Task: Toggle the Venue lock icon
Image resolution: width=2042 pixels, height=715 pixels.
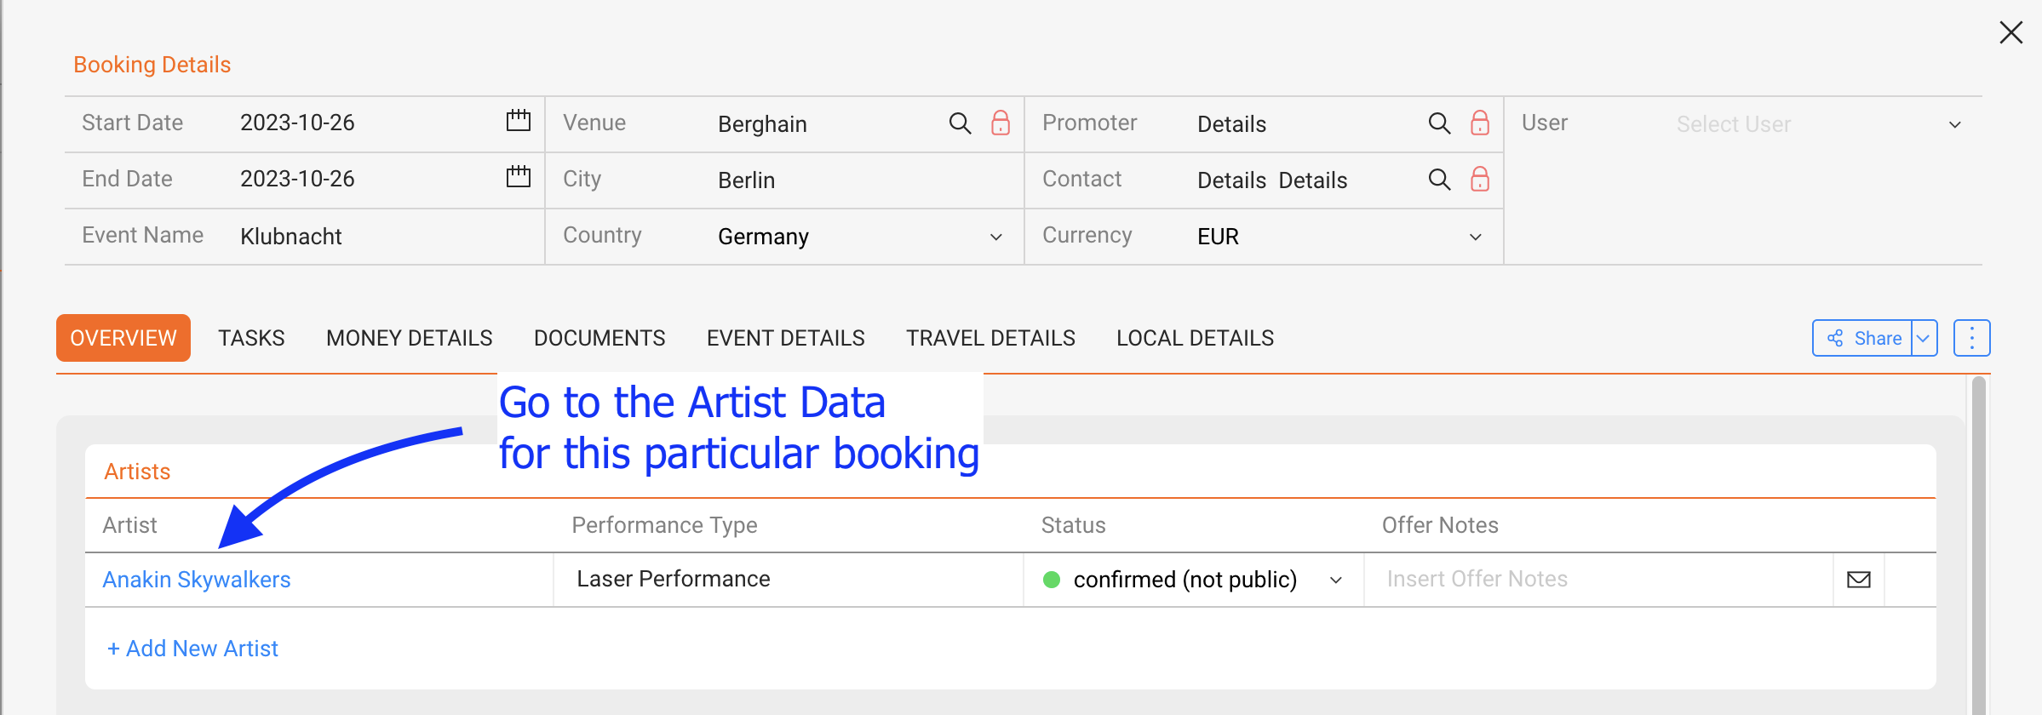Action: (x=1001, y=123)
